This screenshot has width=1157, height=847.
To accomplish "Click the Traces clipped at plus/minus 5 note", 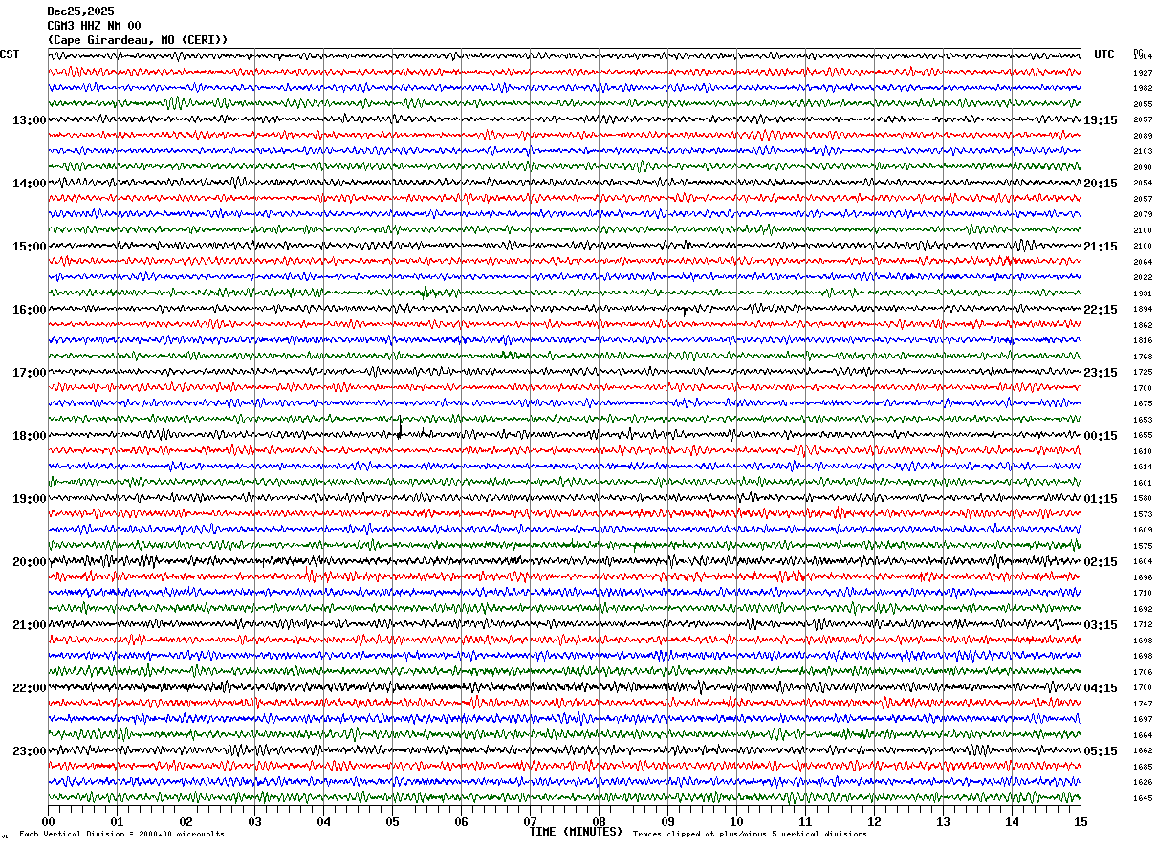I will (x=750, y=835).
